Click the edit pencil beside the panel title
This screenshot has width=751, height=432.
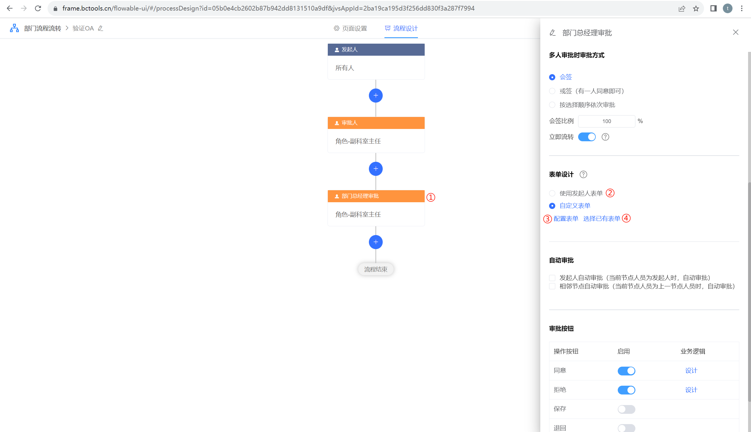553,33
